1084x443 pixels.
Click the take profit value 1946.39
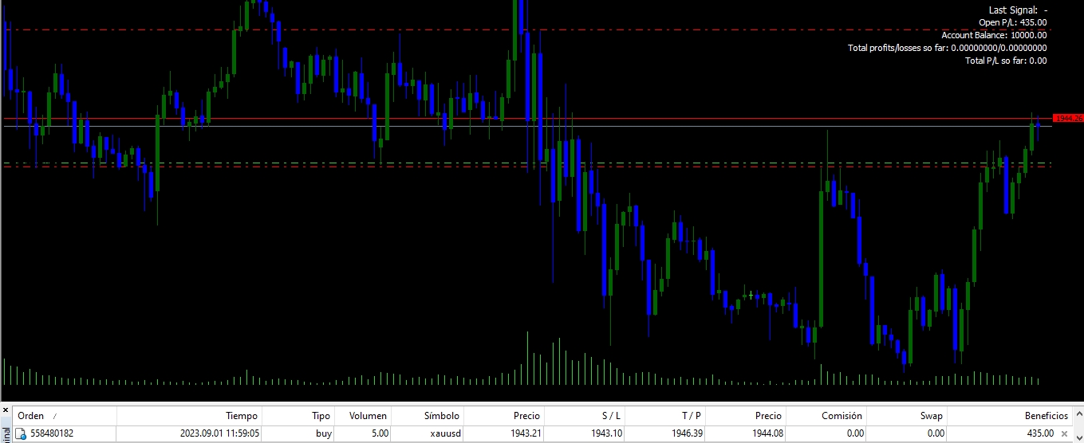686,433
